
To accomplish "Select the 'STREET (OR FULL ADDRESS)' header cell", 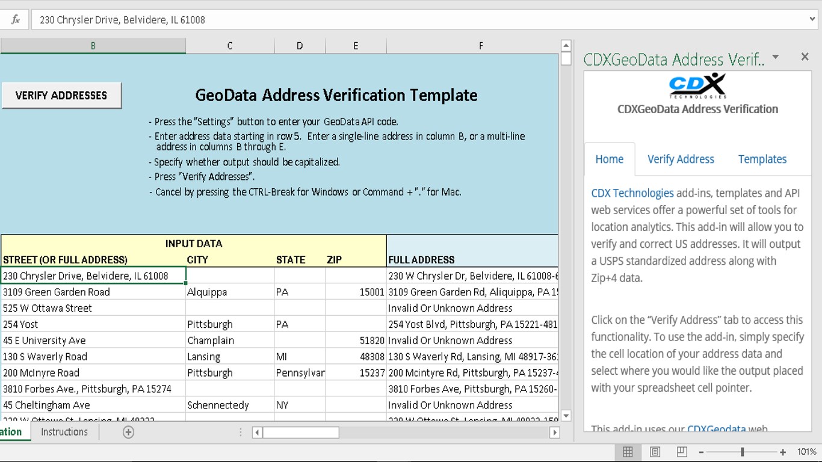I will (x=93, y=260).
